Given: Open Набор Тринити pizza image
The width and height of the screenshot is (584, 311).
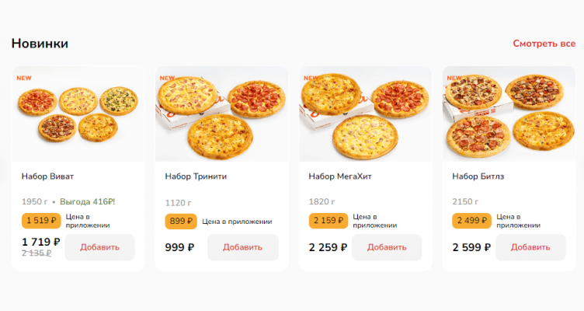Looking at the screenshot, I should click(222, 114).
